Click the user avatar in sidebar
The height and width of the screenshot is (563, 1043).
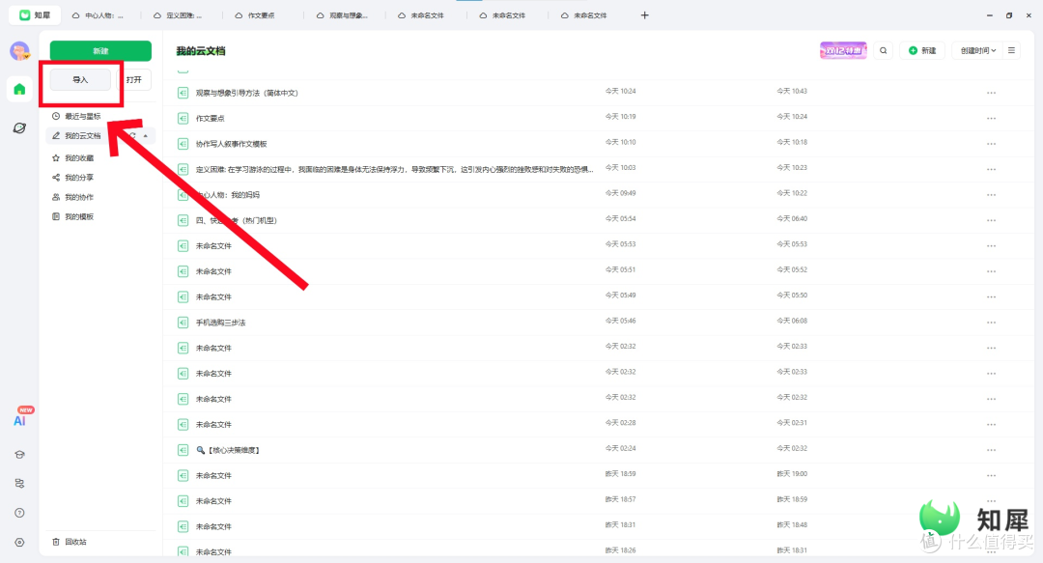coord(19,51)
